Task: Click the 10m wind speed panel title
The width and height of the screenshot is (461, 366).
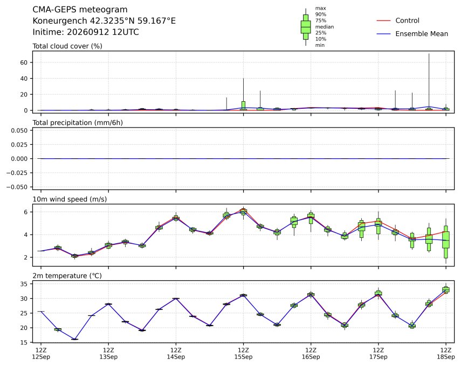Action: [70, 199]
